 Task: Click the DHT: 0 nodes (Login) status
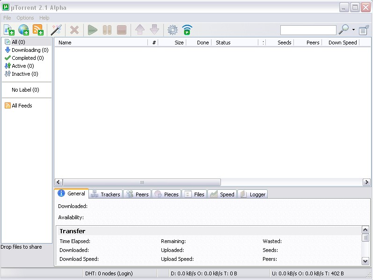point(109,273)
